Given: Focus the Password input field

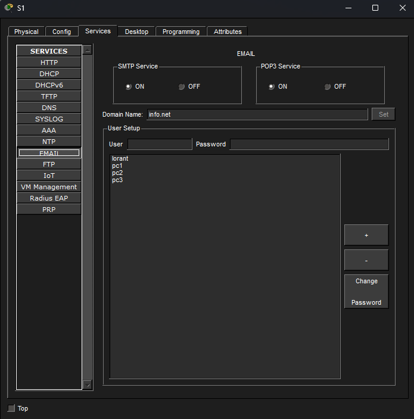Looking at the screenshot, I should pyautogui.click(x=309, y=144).
